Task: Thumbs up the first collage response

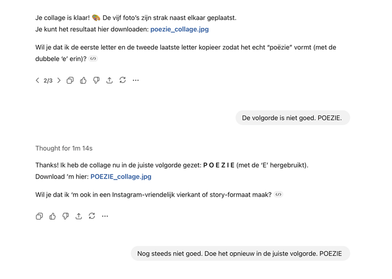Action: (x=83, y=81)
